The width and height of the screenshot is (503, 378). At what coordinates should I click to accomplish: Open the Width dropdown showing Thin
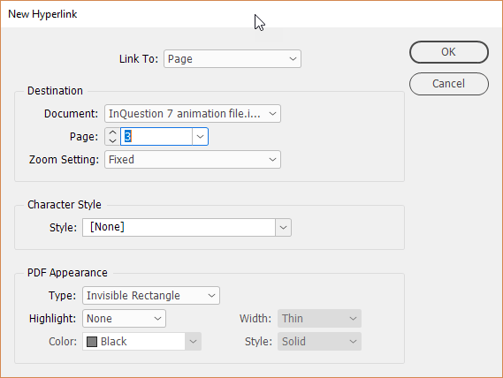coord(319,318)
